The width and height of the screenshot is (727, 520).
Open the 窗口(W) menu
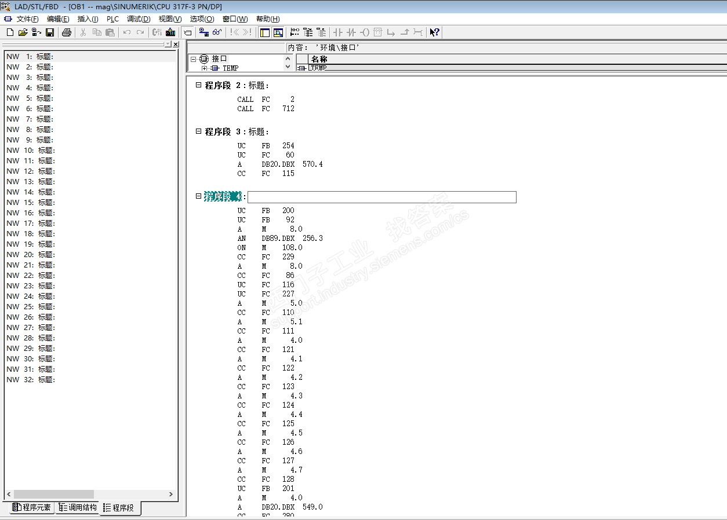pyautogui.click(x=235, y=19)
